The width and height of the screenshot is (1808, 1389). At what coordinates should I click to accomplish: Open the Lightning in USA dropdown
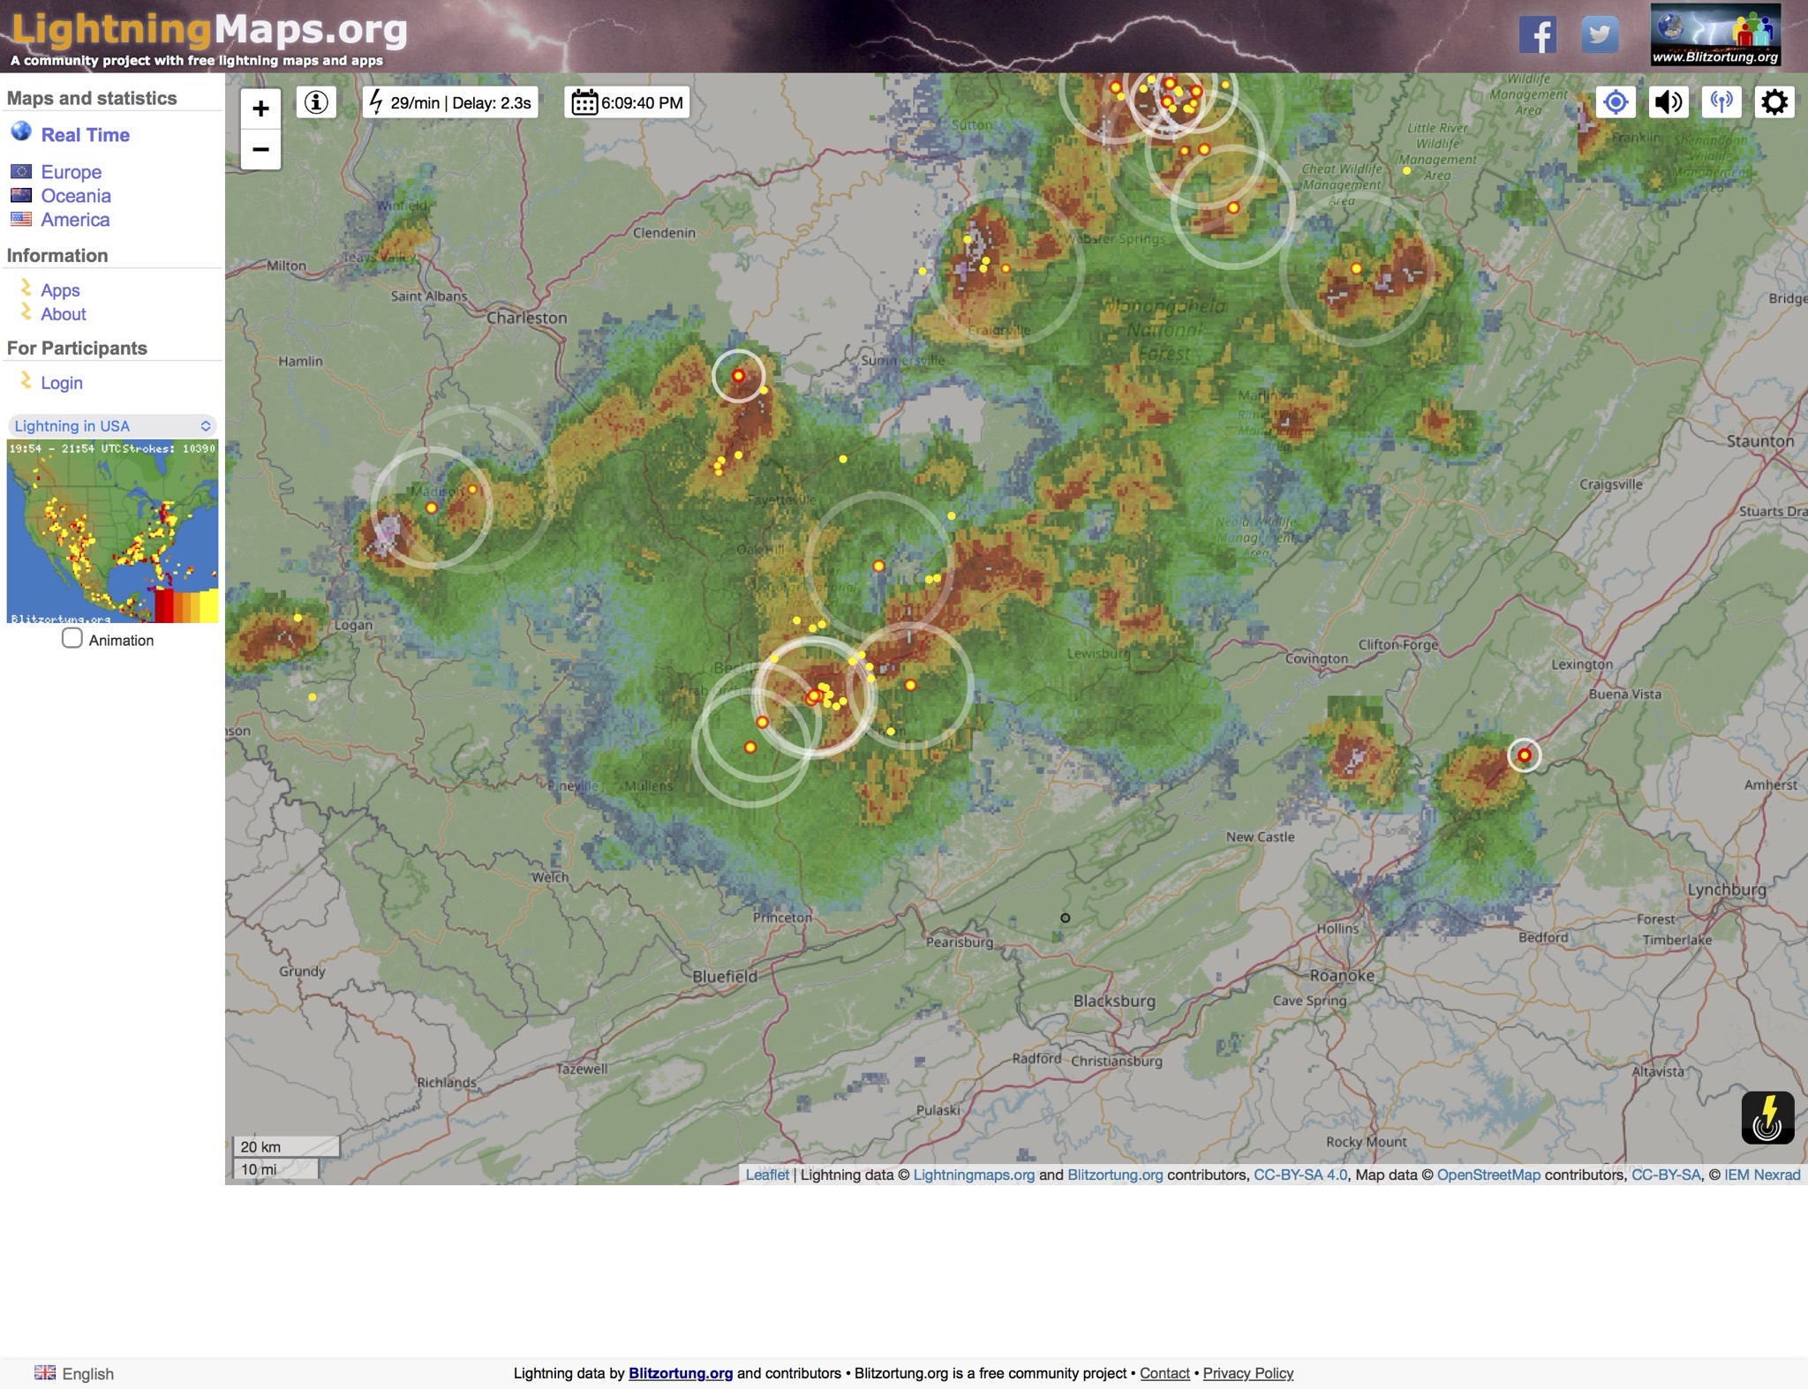[112, 426]
